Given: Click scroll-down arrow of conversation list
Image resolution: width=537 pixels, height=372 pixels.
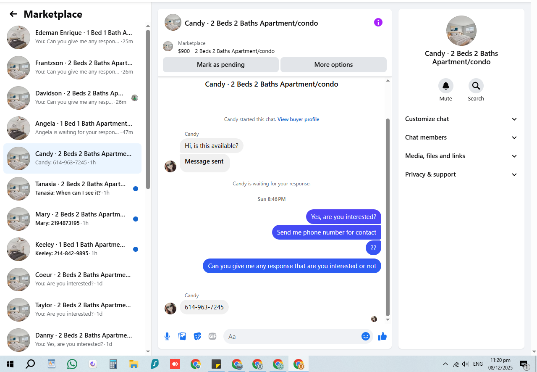Looking at the screenshot, I should pos(148,351).
